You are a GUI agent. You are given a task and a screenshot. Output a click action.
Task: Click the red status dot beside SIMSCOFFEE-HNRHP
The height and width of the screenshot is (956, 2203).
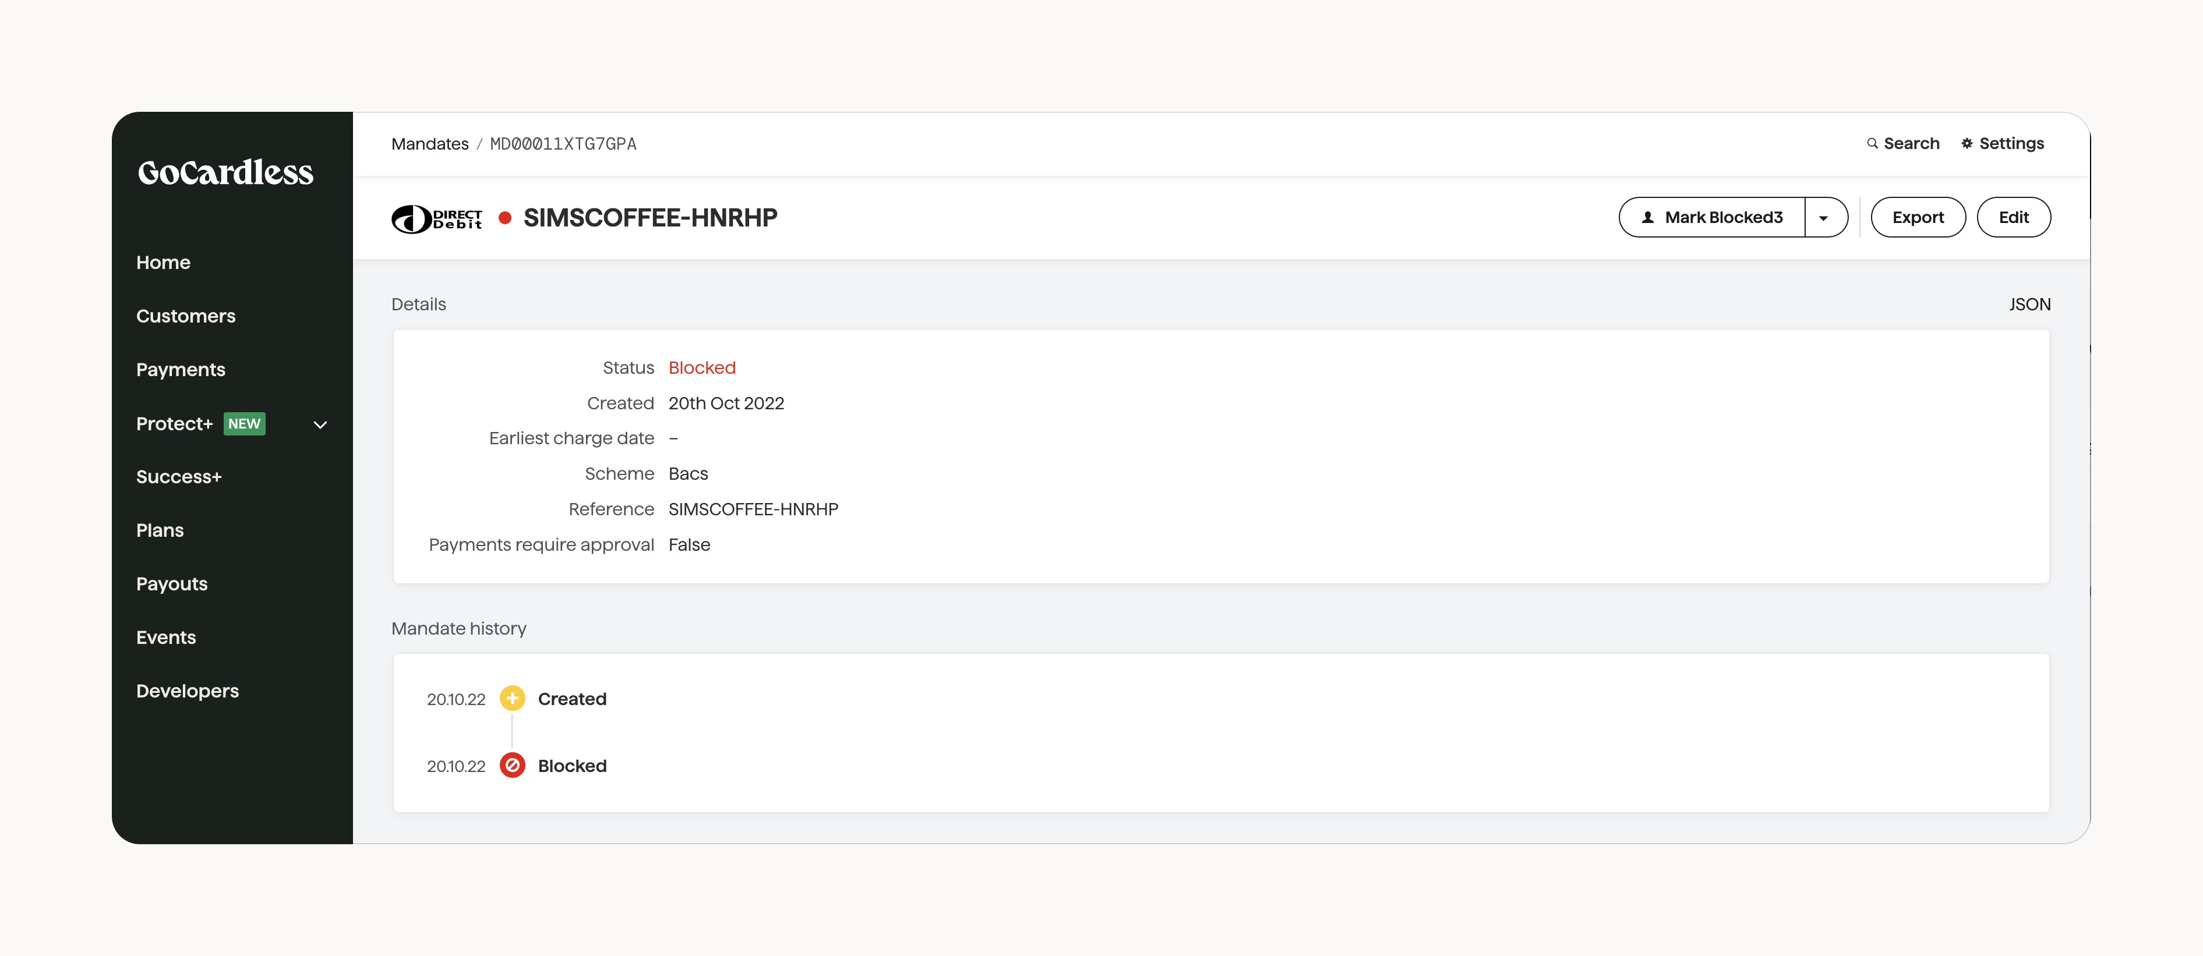click(x=504, y=218)
